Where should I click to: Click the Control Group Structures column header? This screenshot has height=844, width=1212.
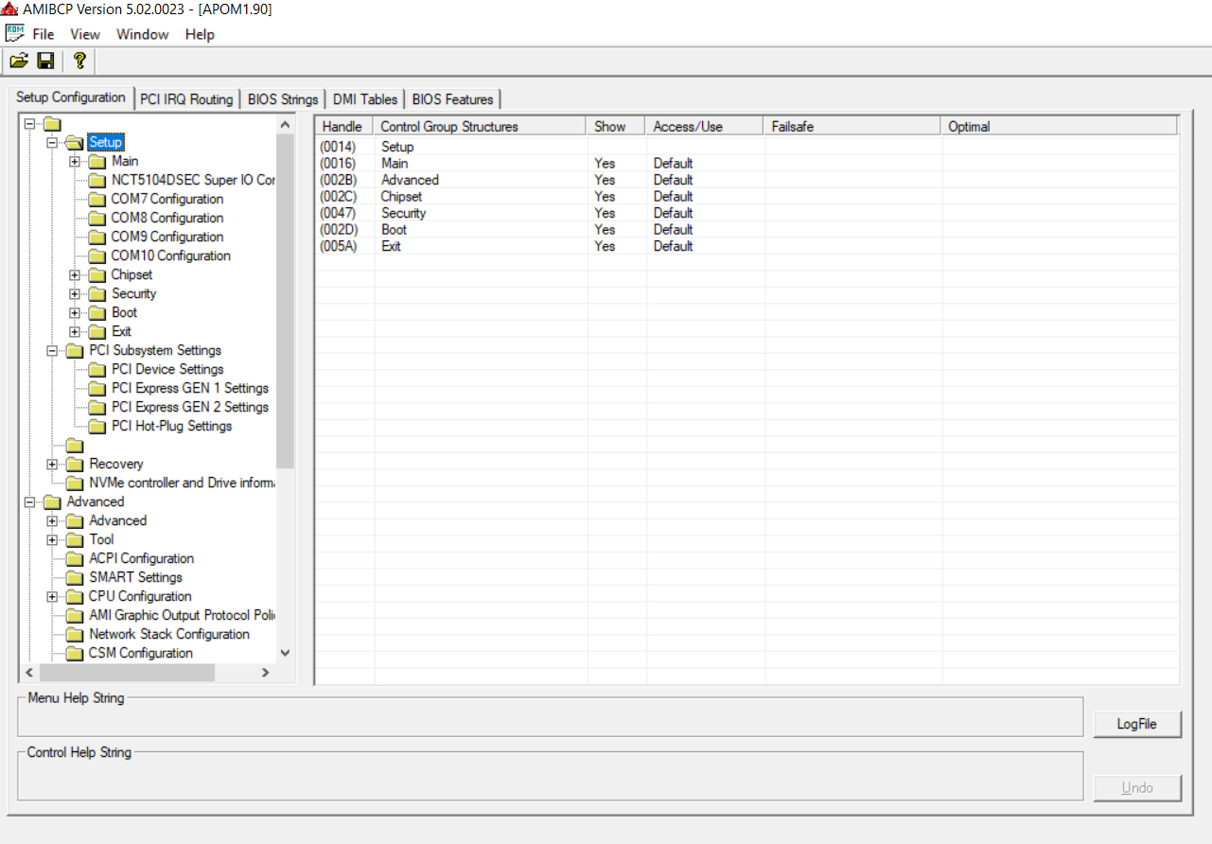(x=481, y=126)
